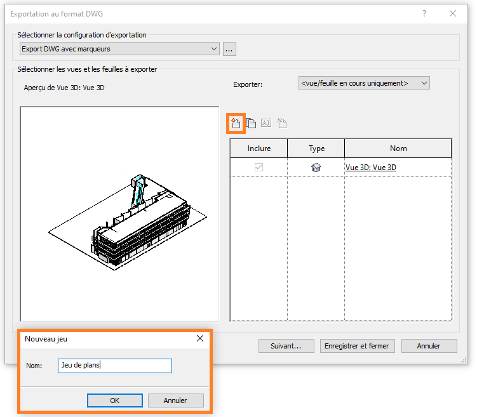
Task: Click the Inclure column header
Action: pos(259,149)
